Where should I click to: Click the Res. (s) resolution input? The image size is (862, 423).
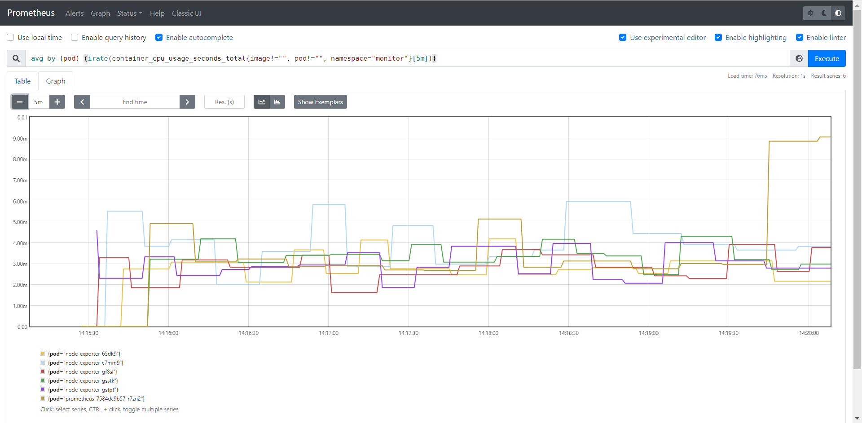pyautogui.click(x=224, y=102)
